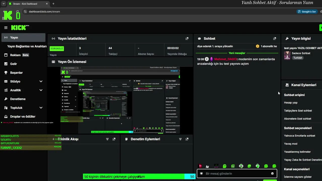
Task: Open site info icon in address bar
Action: click(25, 12)
